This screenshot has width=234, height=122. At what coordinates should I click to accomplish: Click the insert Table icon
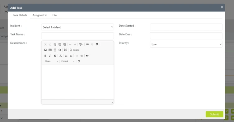[50, 50]
